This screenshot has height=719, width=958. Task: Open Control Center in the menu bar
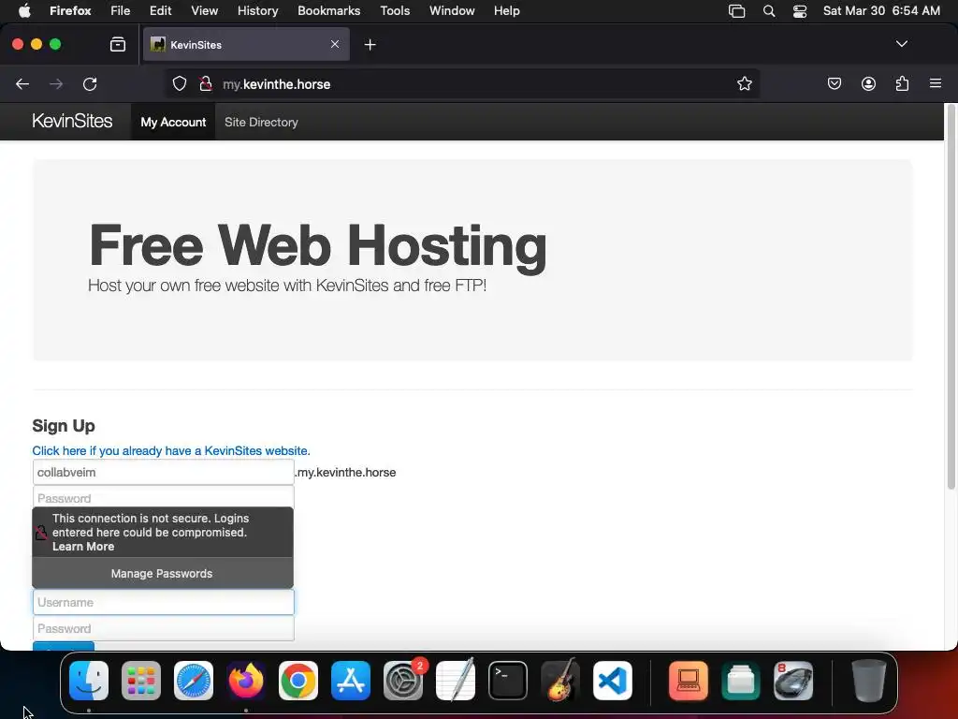tap(800, 11)
